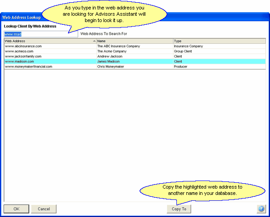Sort by the Web Address column header
This screenshot has width=270, height=217.
click(49, 41)
